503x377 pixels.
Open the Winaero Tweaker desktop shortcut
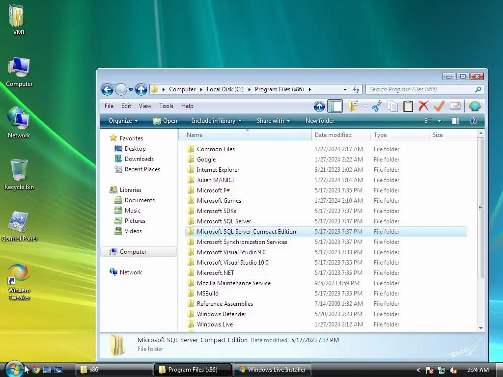pos(19,282)
